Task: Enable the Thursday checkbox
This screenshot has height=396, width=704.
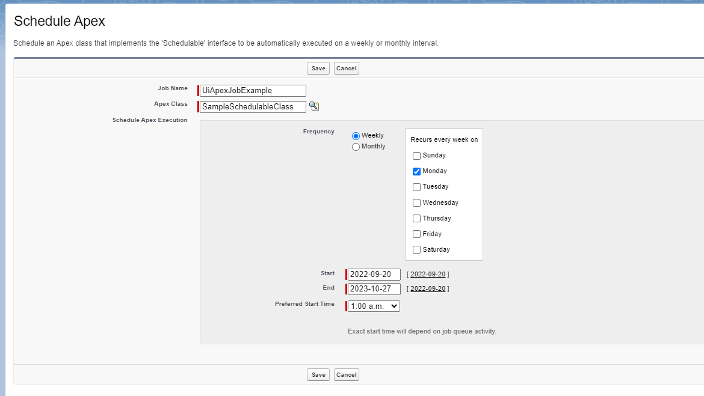Action: pyautogui.click(x=416, y=218)
